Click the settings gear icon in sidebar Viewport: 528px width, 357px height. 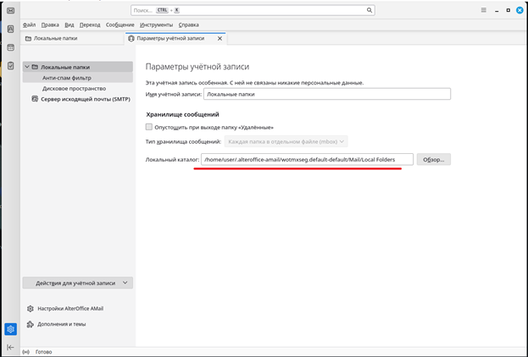pos(10,329)
